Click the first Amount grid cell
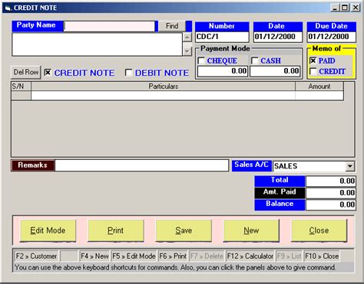The width and height of the screenshot is (364, 284). coord(319,96)
